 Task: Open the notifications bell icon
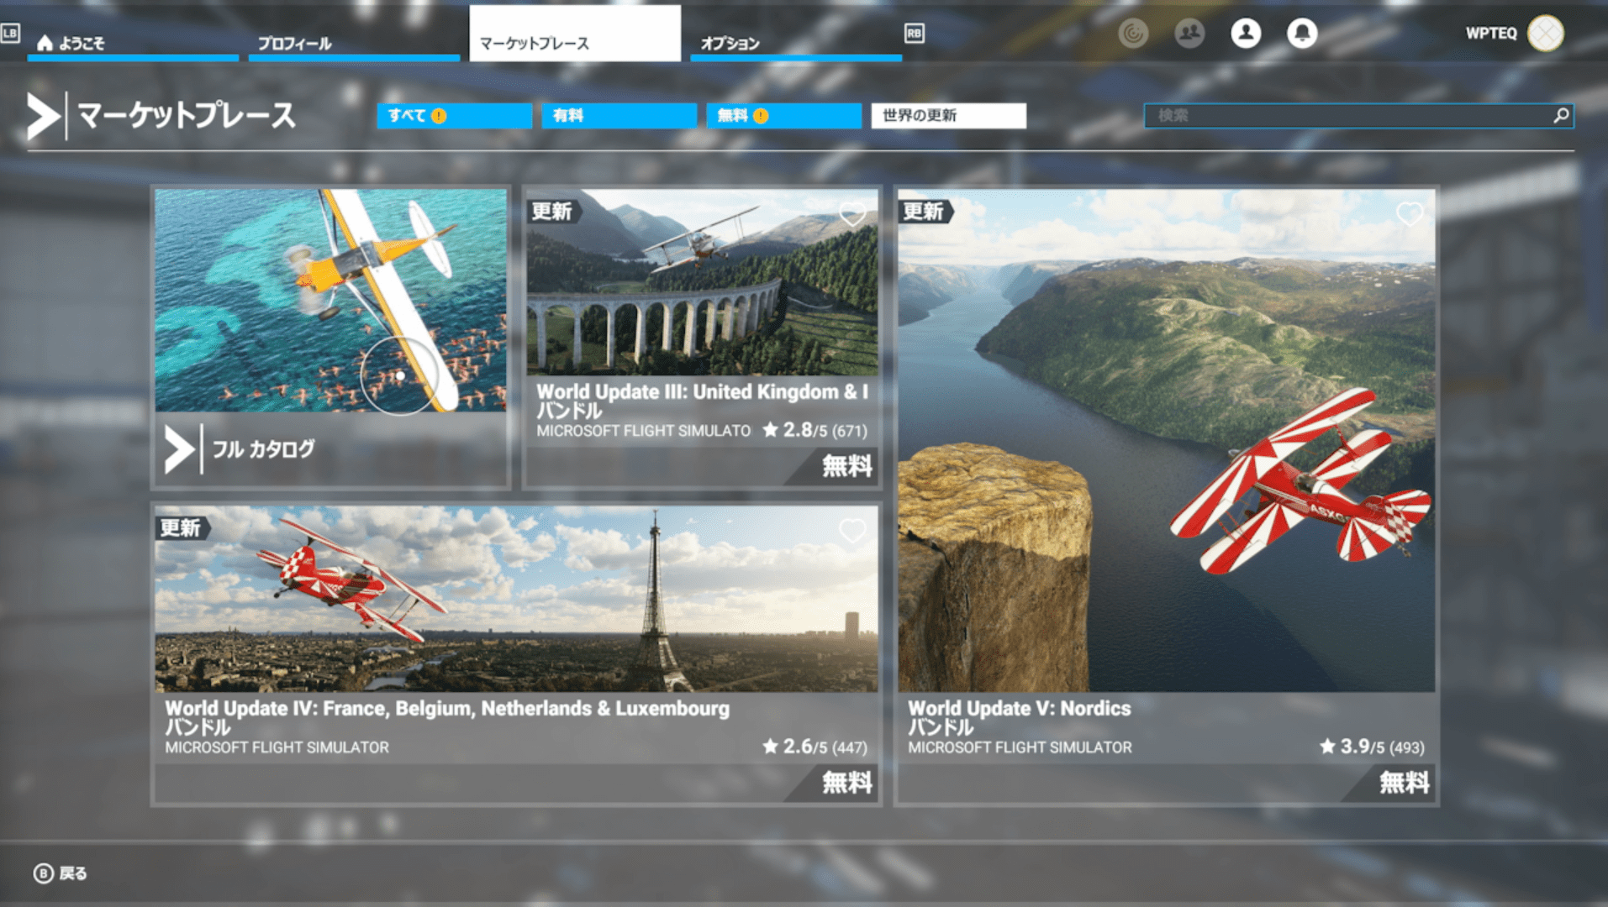point(1302,33)
